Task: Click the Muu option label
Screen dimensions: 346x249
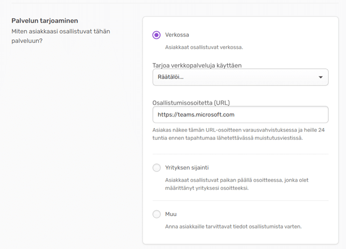Action: pos(171,214)
